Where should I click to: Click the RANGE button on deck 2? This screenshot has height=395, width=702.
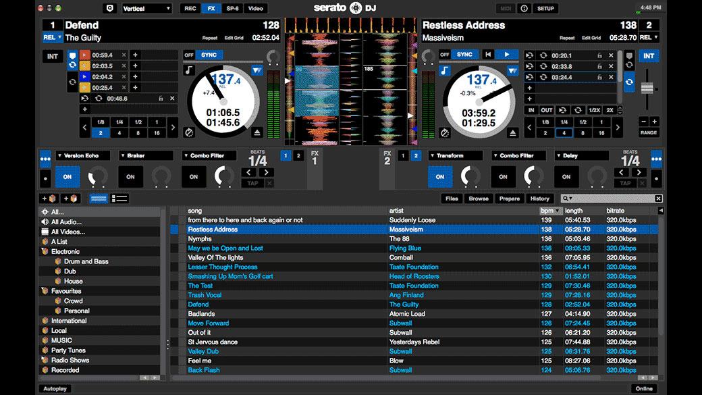coord(648,132)
